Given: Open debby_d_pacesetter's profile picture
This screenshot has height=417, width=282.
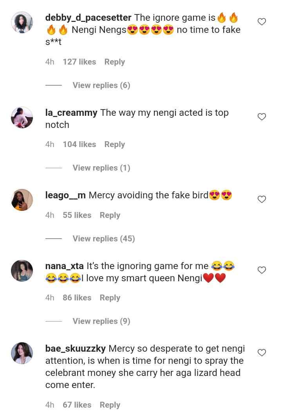Looking at the screenshot, I should [x=22, y=22].
